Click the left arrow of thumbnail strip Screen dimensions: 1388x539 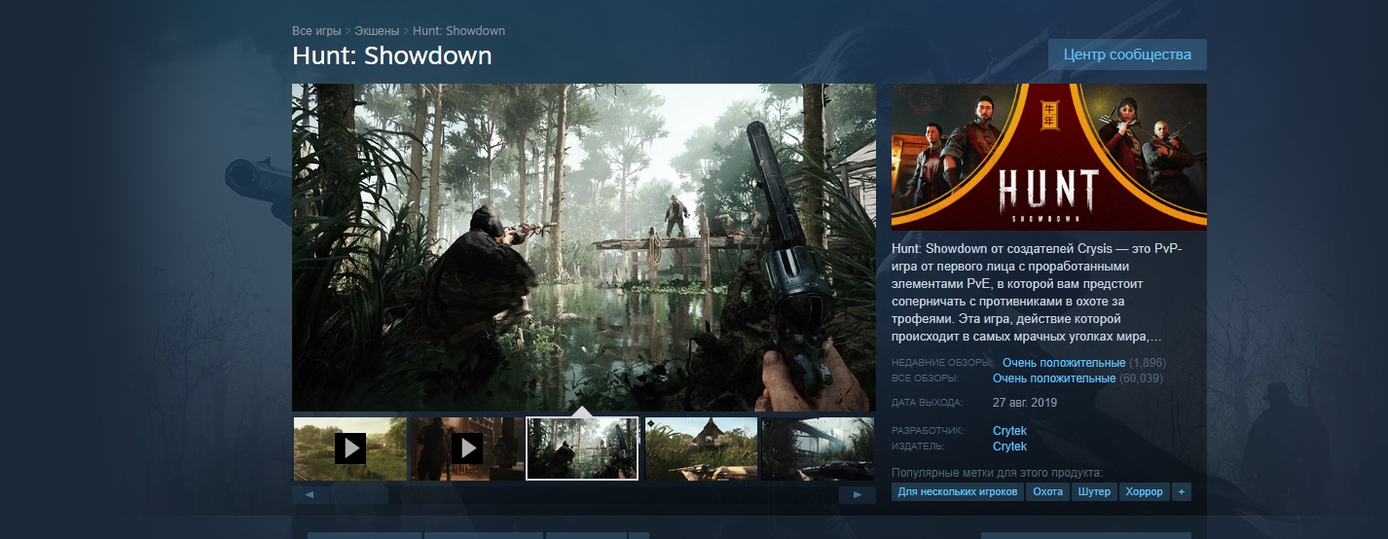tap(310, 495)
